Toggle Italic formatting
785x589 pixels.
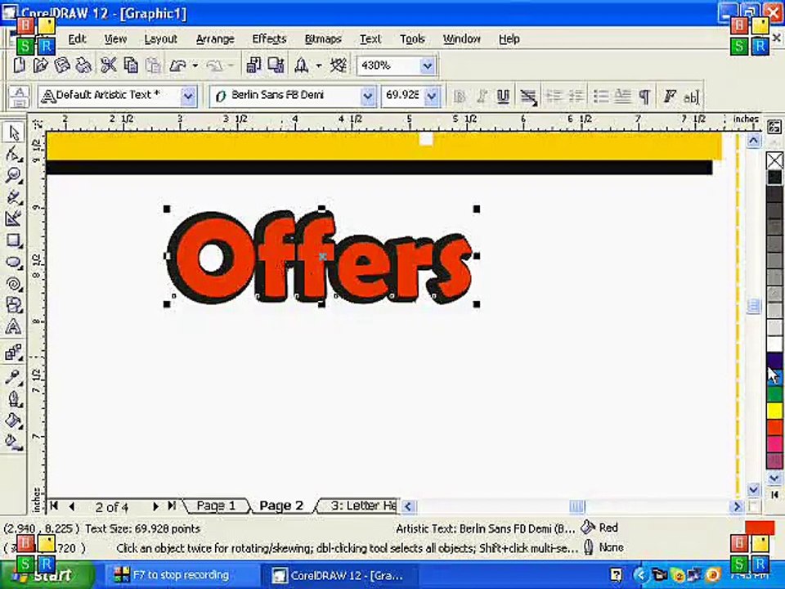pos(481,97)
